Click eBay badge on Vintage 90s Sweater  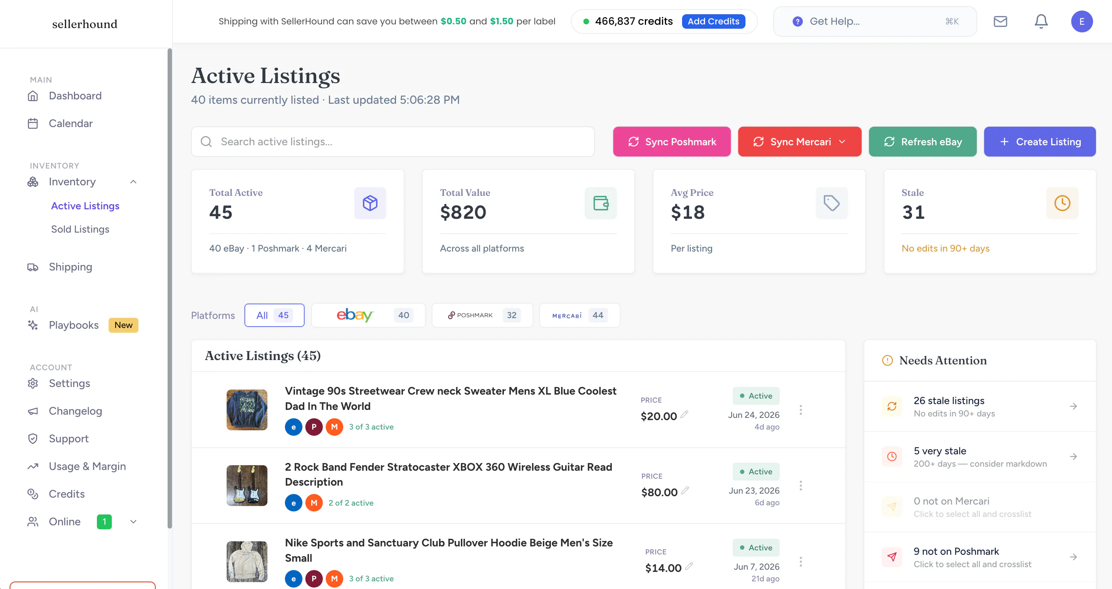click(x=294, y=427)
